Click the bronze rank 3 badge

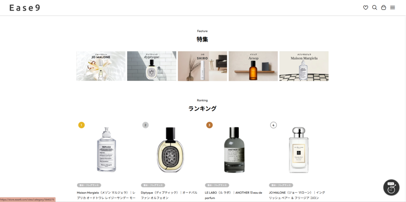tap(209, 125)
